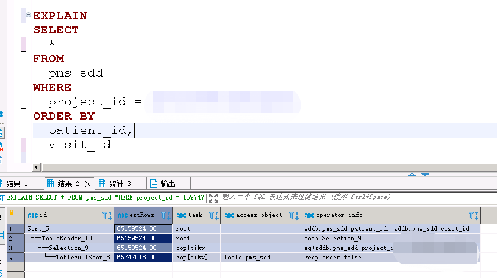Select row header number 4
The image size is (497, 278).
point(15,257)
